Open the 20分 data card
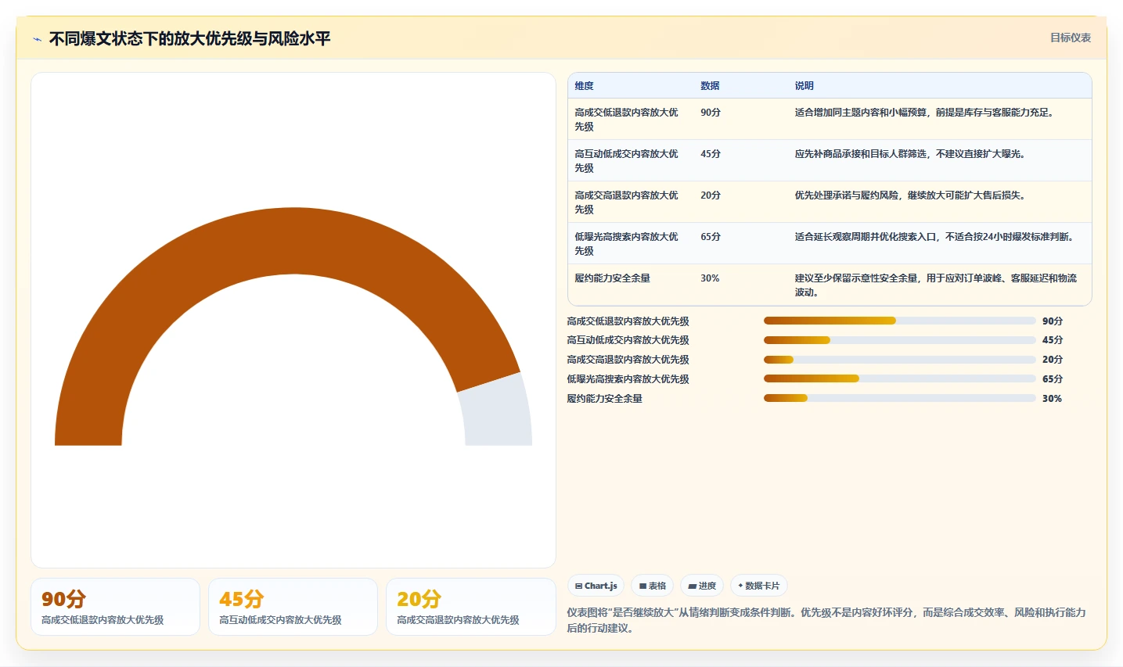The width and height of the screenshot is (1123, 667). [x=470, y=607]
